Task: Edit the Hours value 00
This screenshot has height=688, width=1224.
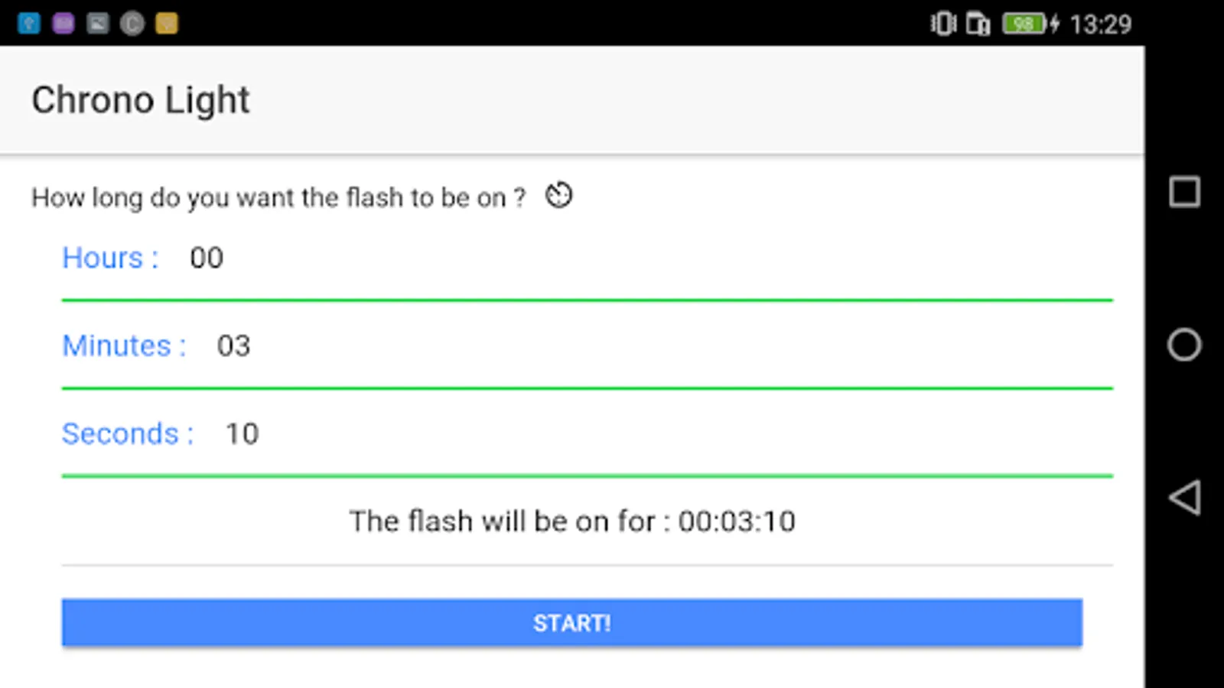Action: [207, 258]
